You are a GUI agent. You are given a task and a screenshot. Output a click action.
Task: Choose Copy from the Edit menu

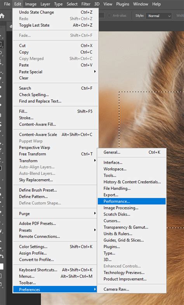(x=56, y=52)
